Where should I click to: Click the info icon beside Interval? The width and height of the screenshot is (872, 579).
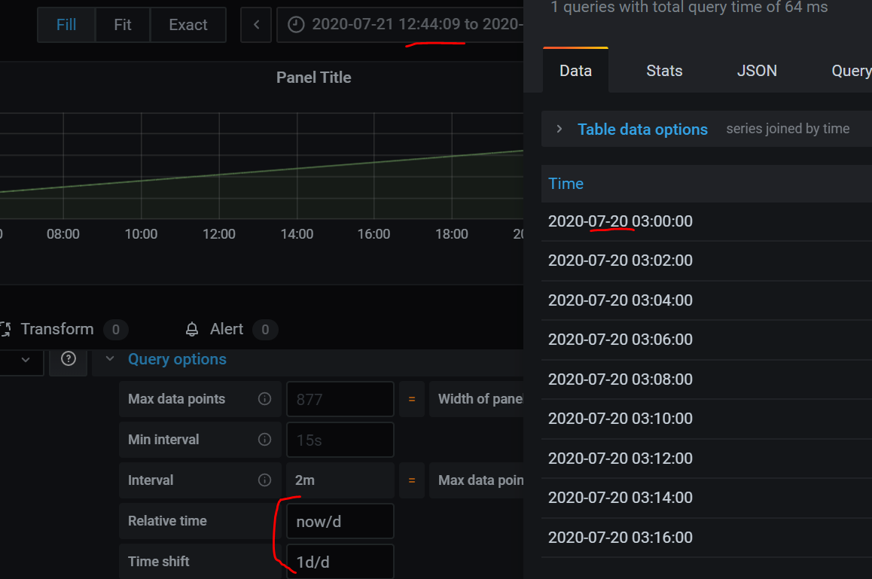(x=264, y=480)
